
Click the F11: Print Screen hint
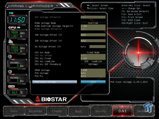[x=132, y=17]
